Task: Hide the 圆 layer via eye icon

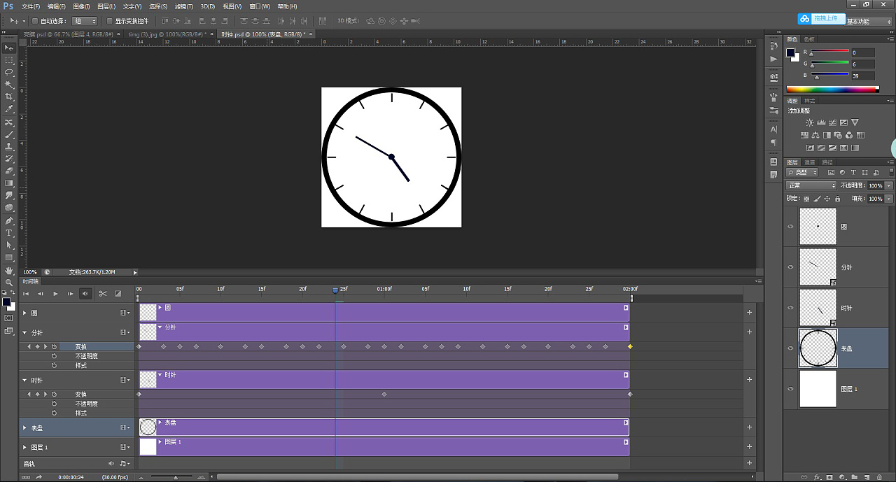Action: tap(791, 227)
